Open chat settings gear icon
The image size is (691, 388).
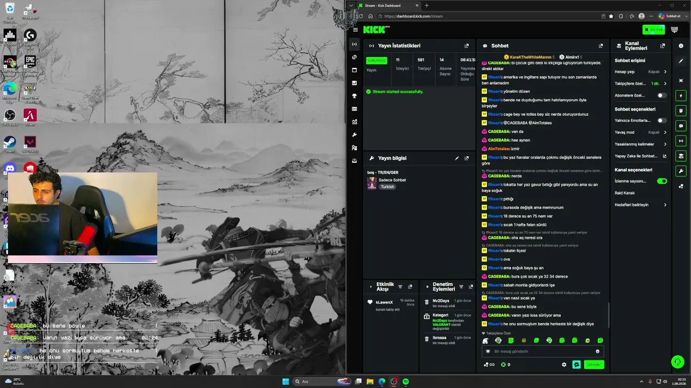pyautogui.click(x=564, y=365)
